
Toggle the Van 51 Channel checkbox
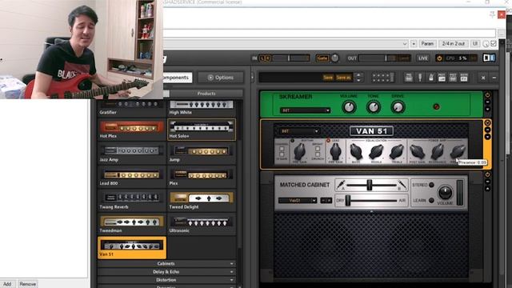pyautogui.click(x=282, y=149)
